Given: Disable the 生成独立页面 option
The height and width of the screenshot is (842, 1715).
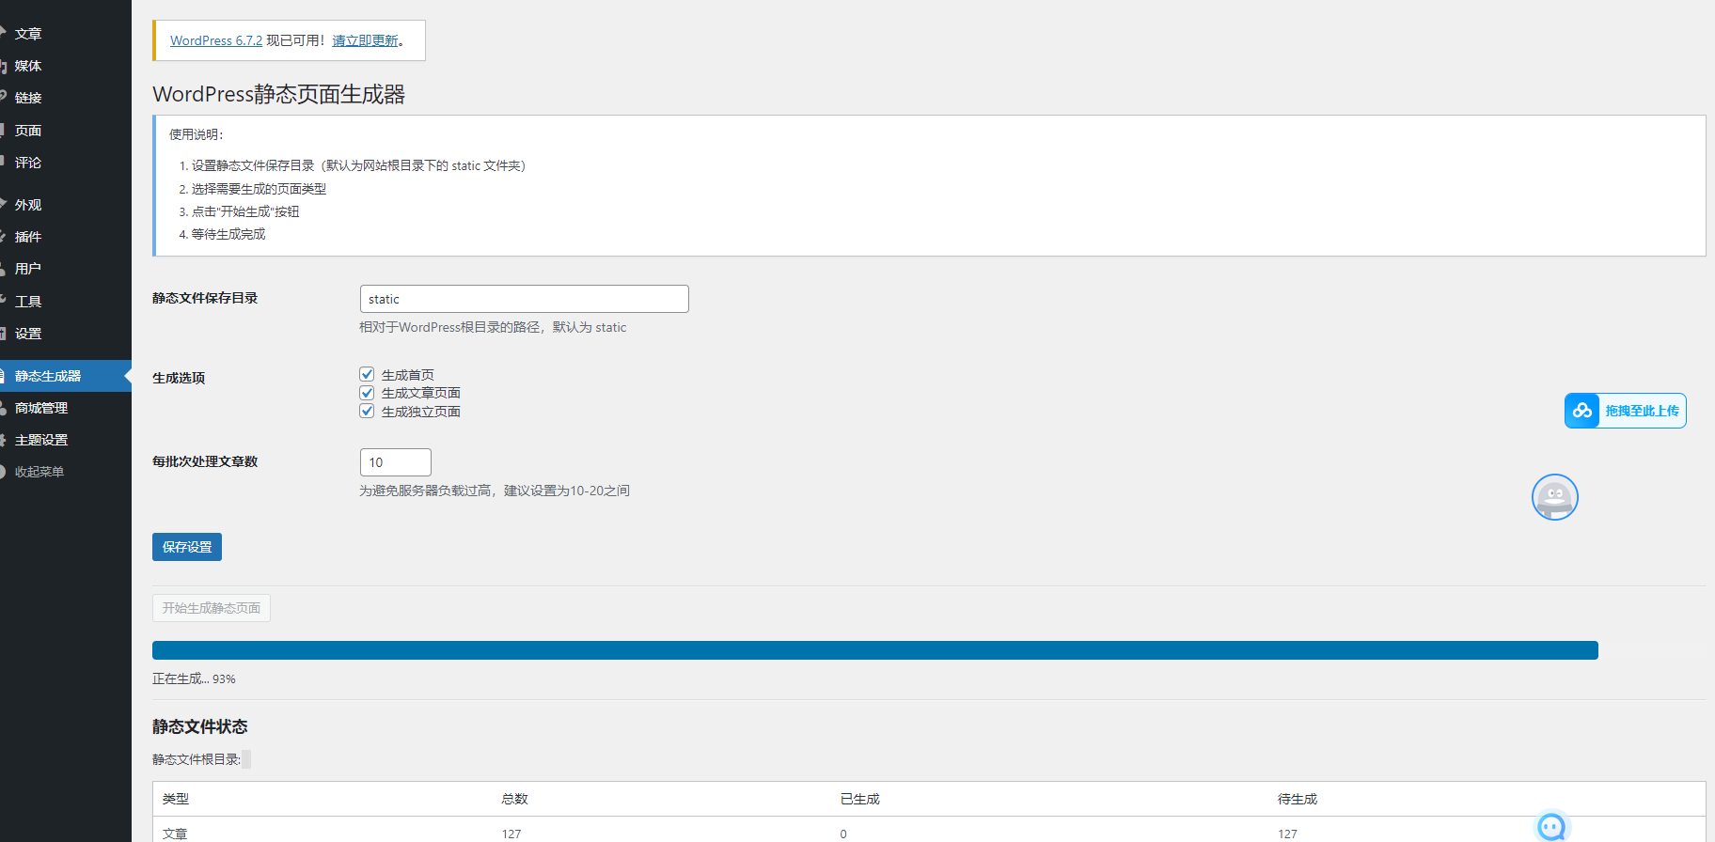Looking at the screenshot, I should pos(367,412).
